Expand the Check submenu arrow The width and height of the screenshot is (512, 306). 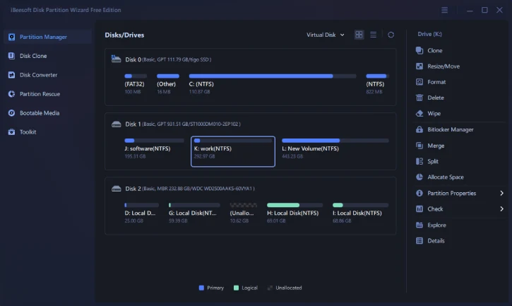(501, 209)
